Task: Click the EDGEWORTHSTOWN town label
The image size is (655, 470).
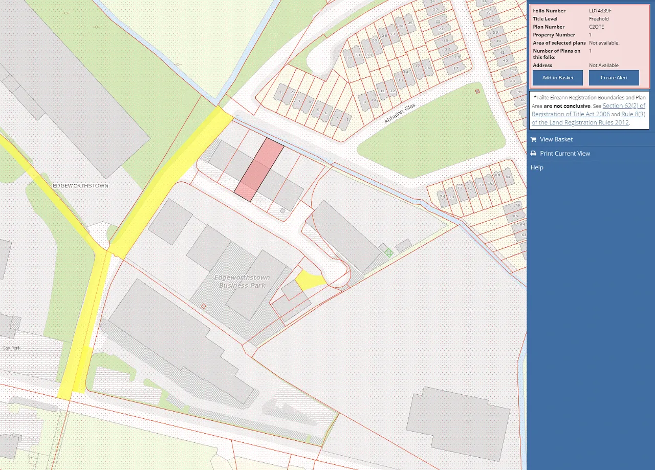Action: point(80,185)
